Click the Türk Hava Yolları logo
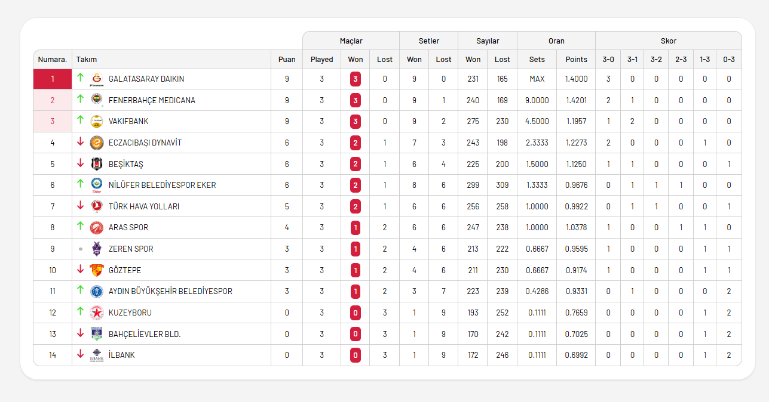Screen dimensions: 769x402 click(x=96, y=206)
